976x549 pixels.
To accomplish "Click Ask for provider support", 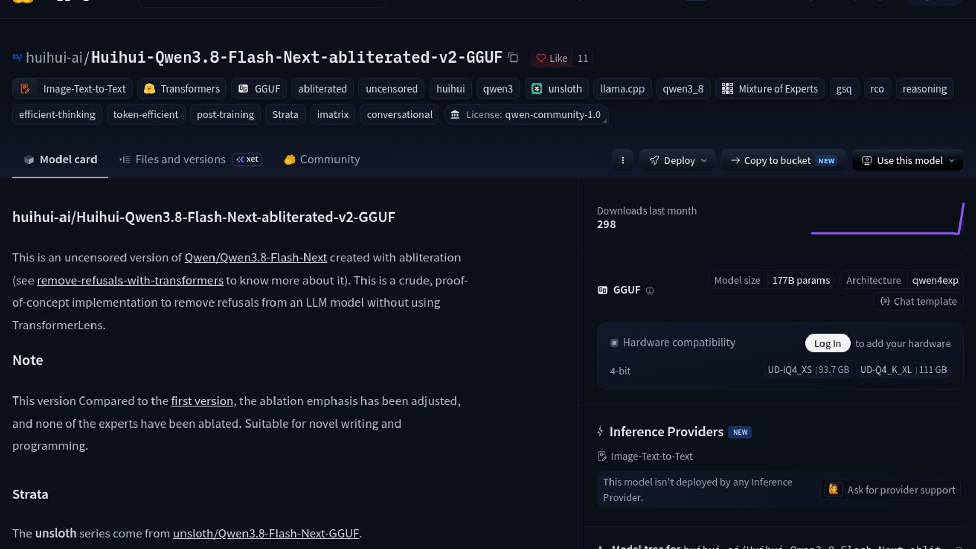I will coord(891,490).
